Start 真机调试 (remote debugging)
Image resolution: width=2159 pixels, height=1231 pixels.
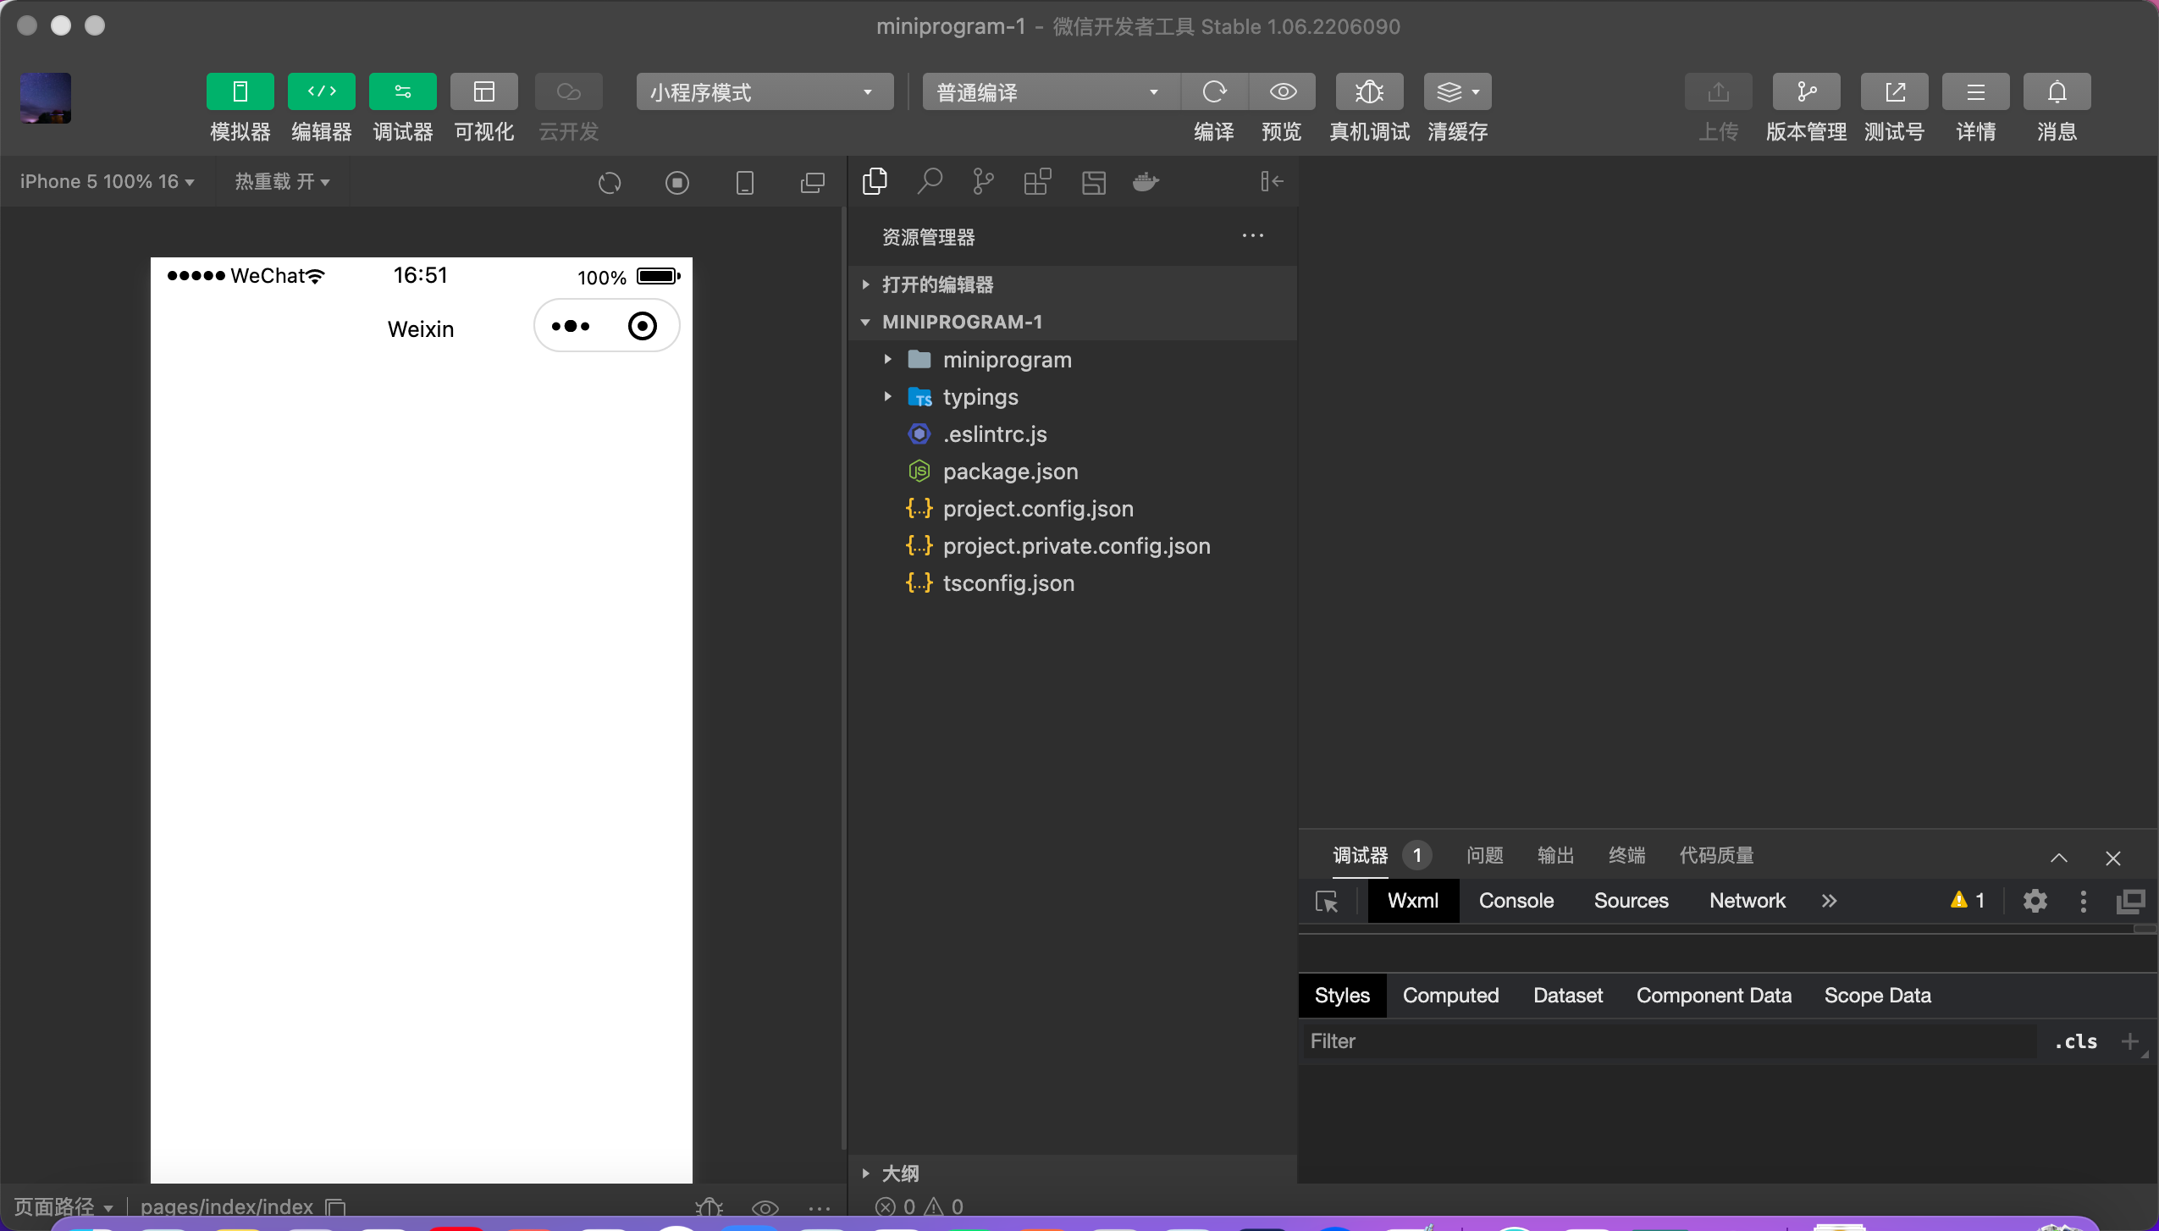point(1367,91)
